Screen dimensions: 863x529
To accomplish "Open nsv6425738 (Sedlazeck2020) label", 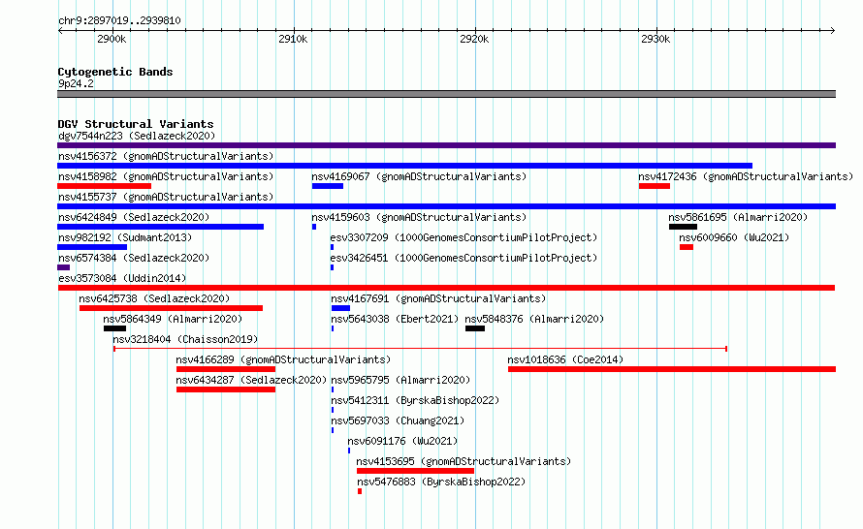I will tap(154, 298).
